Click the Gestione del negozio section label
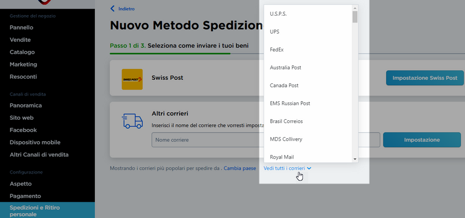Image resolution: width=465 pixels, height=218 pixels. point(32,16)
